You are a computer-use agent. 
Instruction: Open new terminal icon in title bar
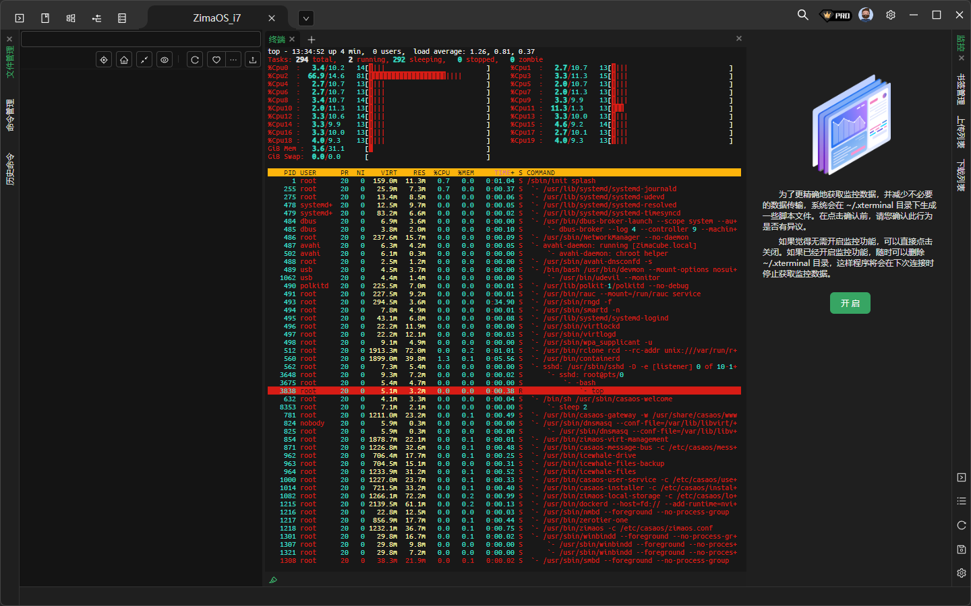coord(20,18)
